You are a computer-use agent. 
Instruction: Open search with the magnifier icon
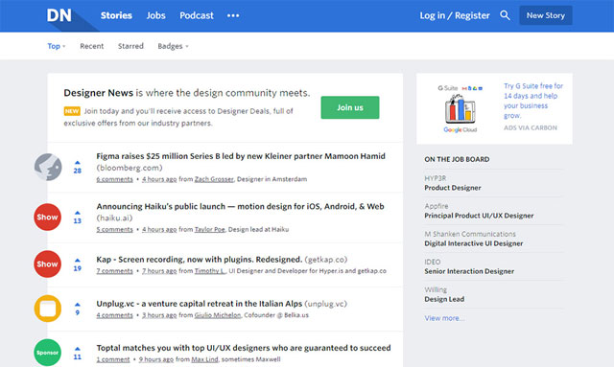click(x=505, y=15)
